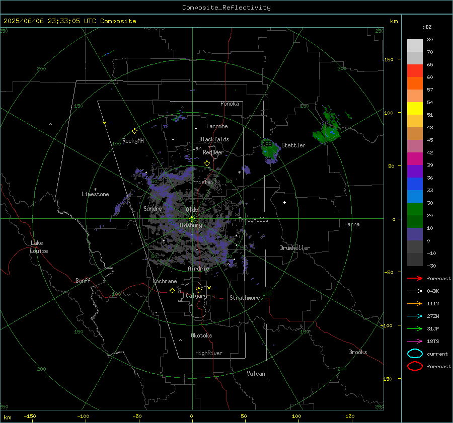
Task: Click the yellow diamond marker near RockyMH
Action: pos(134,131)
